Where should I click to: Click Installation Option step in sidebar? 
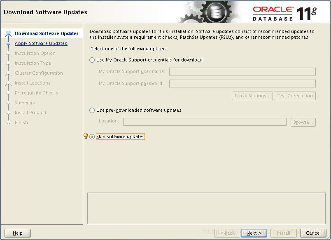pos(35,53)
